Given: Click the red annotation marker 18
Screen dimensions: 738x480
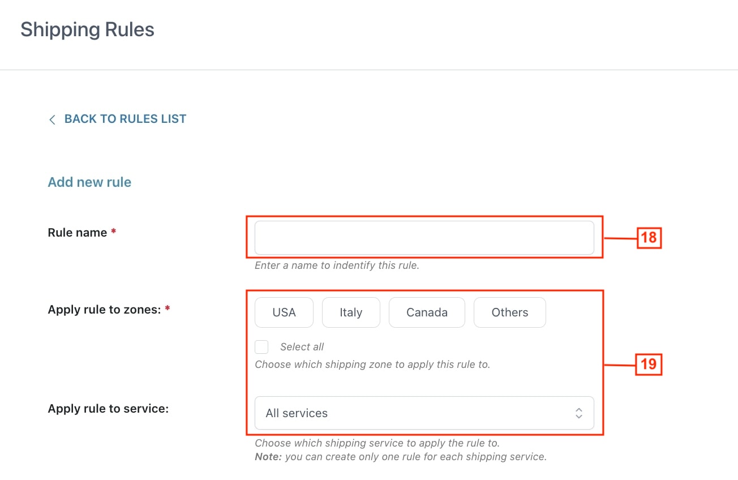Looking at the screenshot, I should [x=649, y=238].
